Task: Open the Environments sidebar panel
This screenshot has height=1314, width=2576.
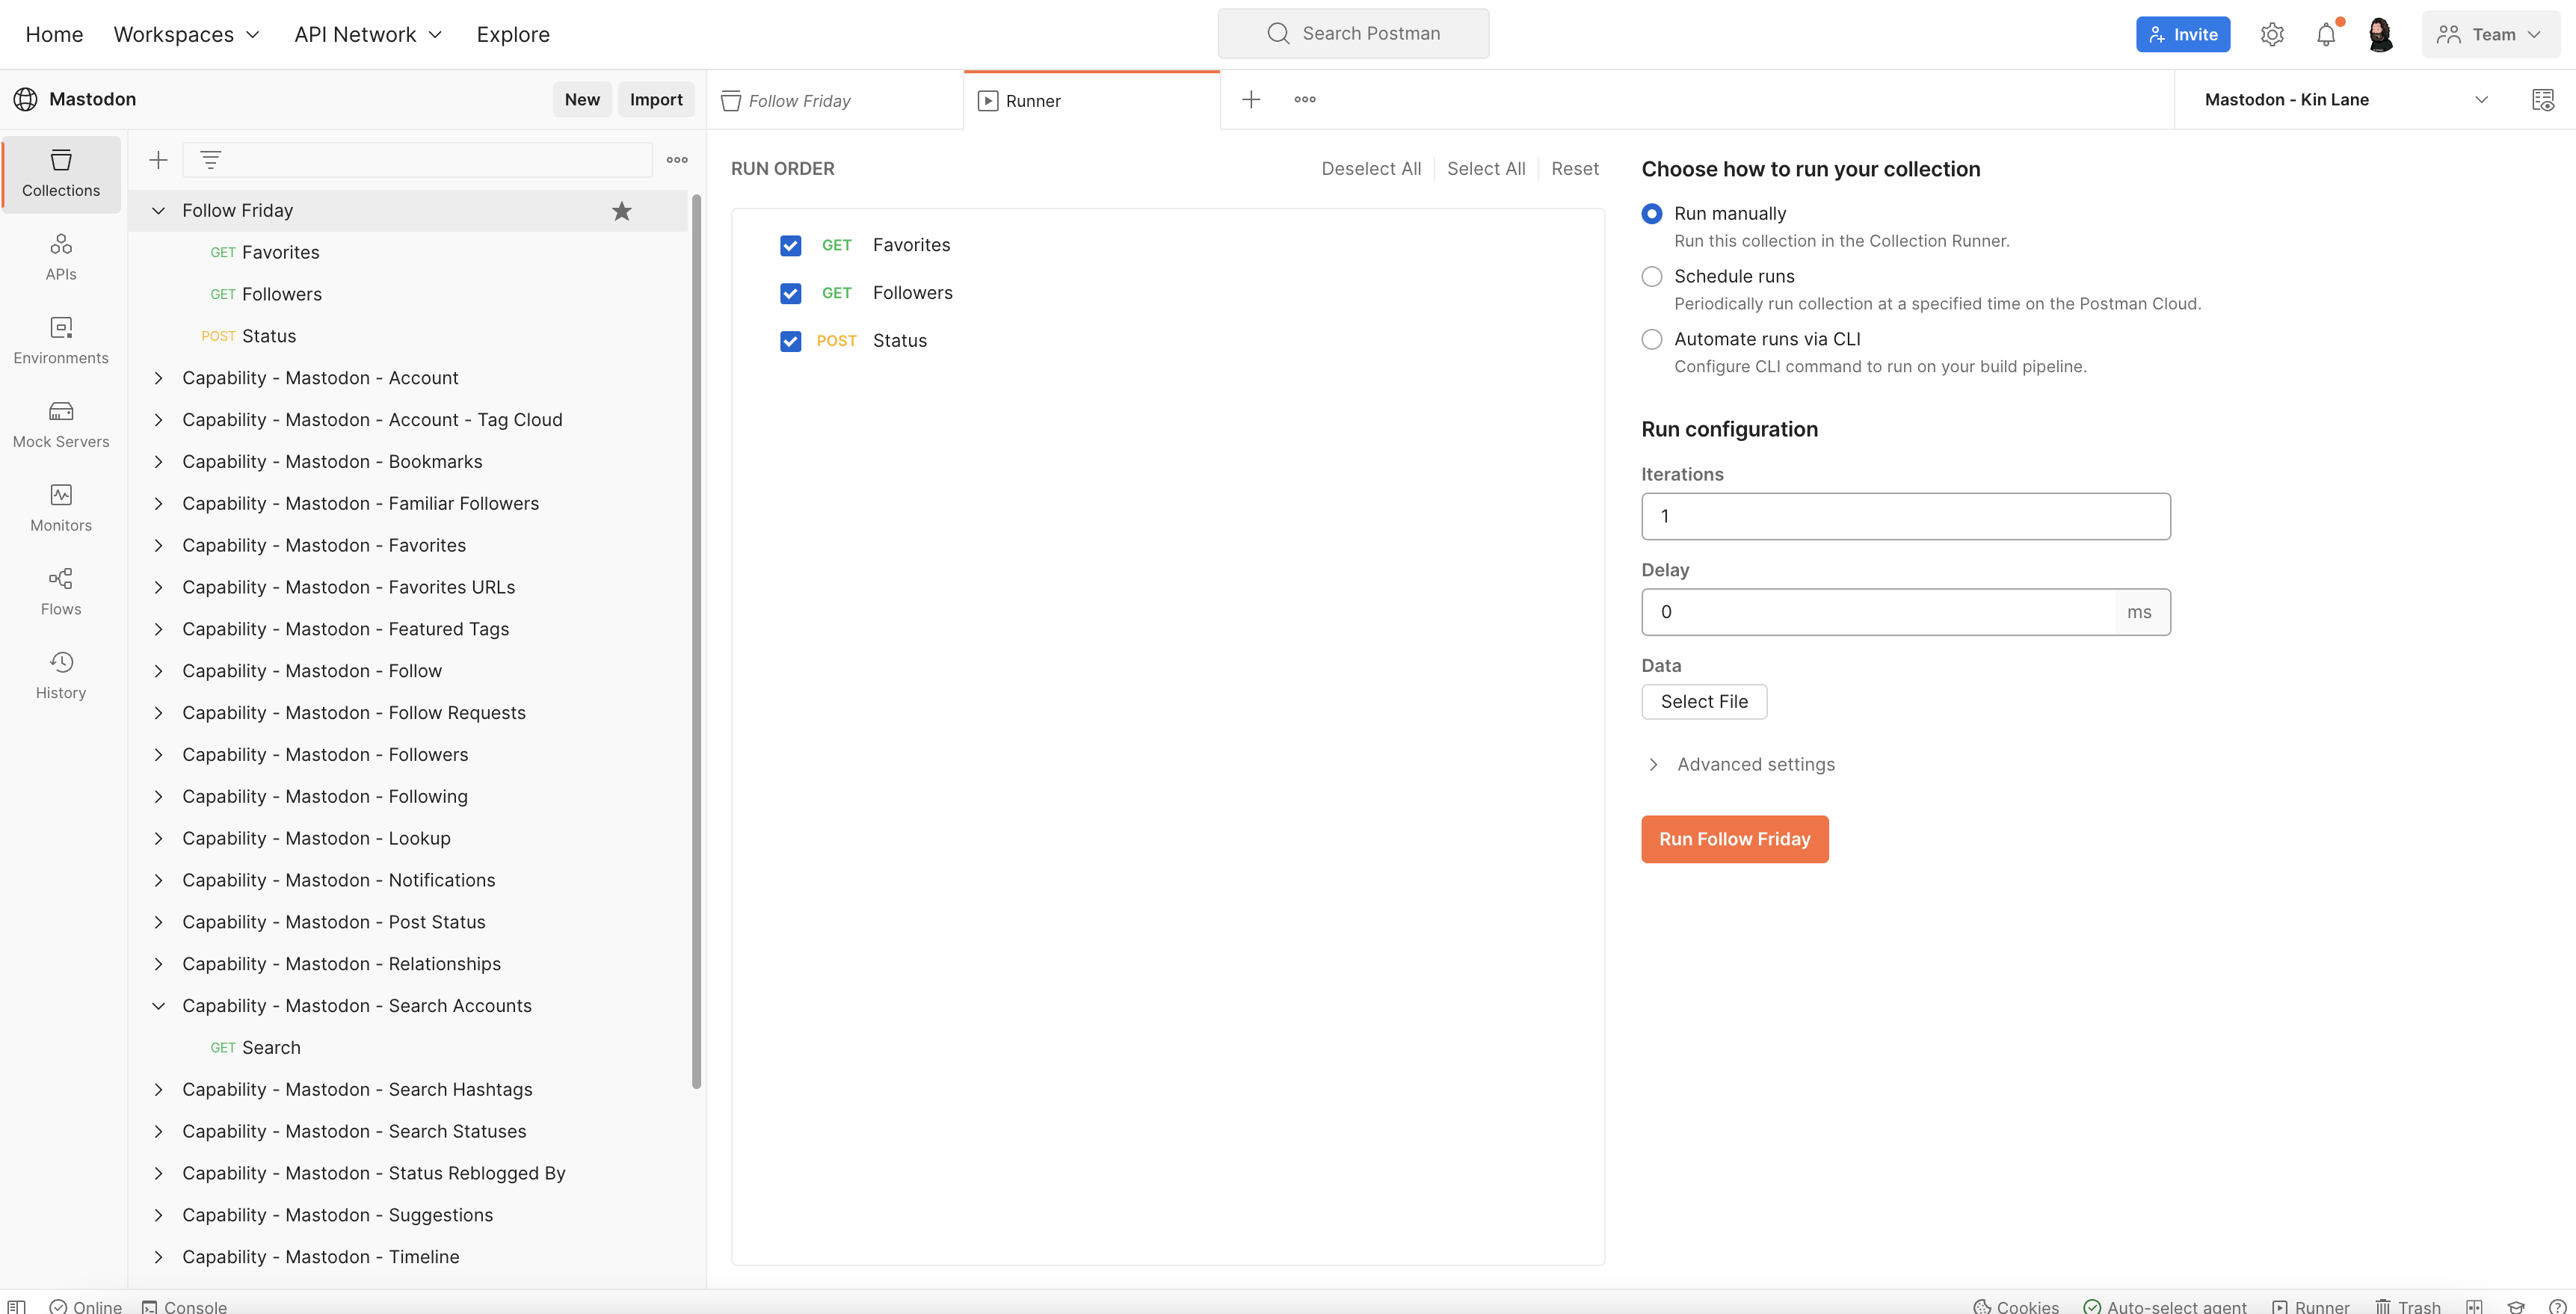Action: (61, 341)
